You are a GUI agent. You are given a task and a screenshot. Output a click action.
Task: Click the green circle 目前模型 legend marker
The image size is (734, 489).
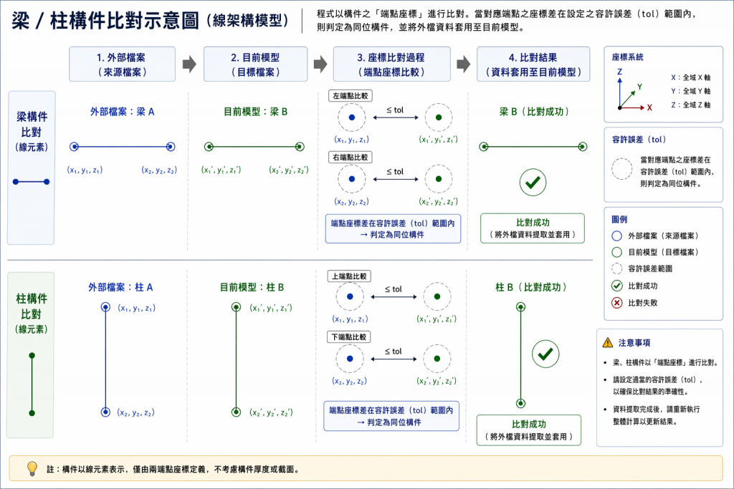[616, 252]
